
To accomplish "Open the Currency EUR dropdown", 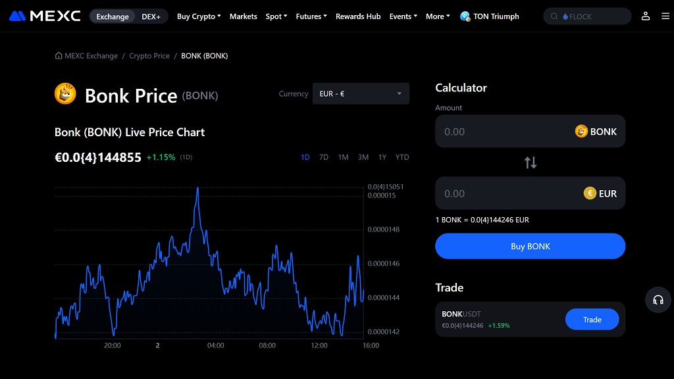I will (361, 93).
